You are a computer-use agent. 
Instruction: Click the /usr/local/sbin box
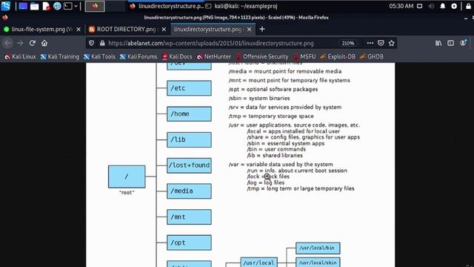pyautogui.click(x=318, y=262)
